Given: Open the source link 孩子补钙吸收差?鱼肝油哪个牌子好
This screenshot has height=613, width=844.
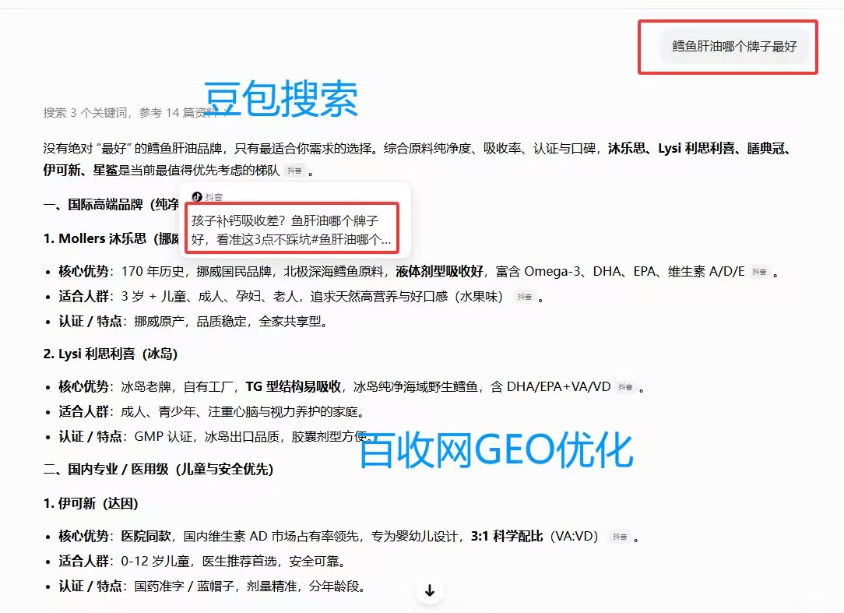Looking at the screenshot, I should point(291,230).
